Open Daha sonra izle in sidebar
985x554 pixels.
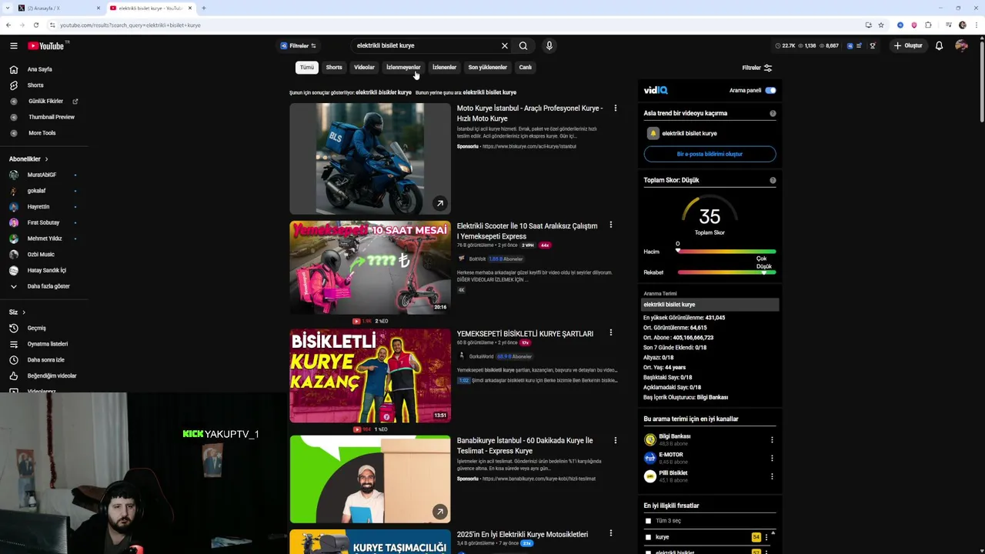(45, 360)
